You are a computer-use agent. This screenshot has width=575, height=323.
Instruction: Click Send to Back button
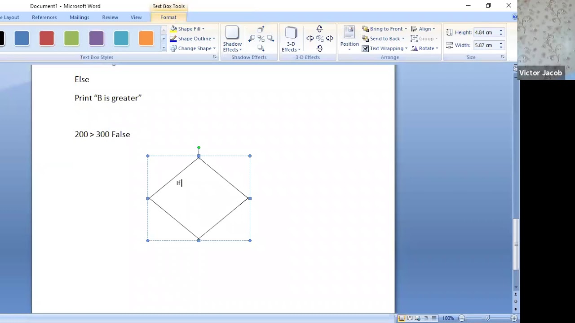[x=381, y=39]
